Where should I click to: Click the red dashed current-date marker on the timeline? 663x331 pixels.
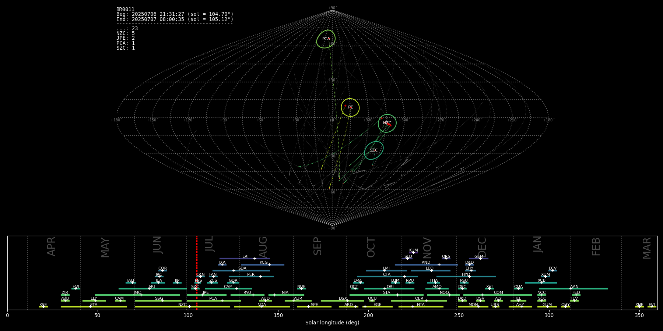click(197, 272)
